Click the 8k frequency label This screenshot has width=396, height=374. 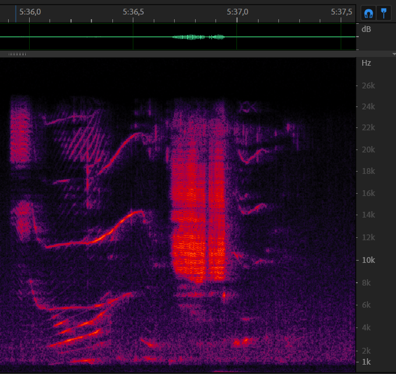tap(366, 283)
